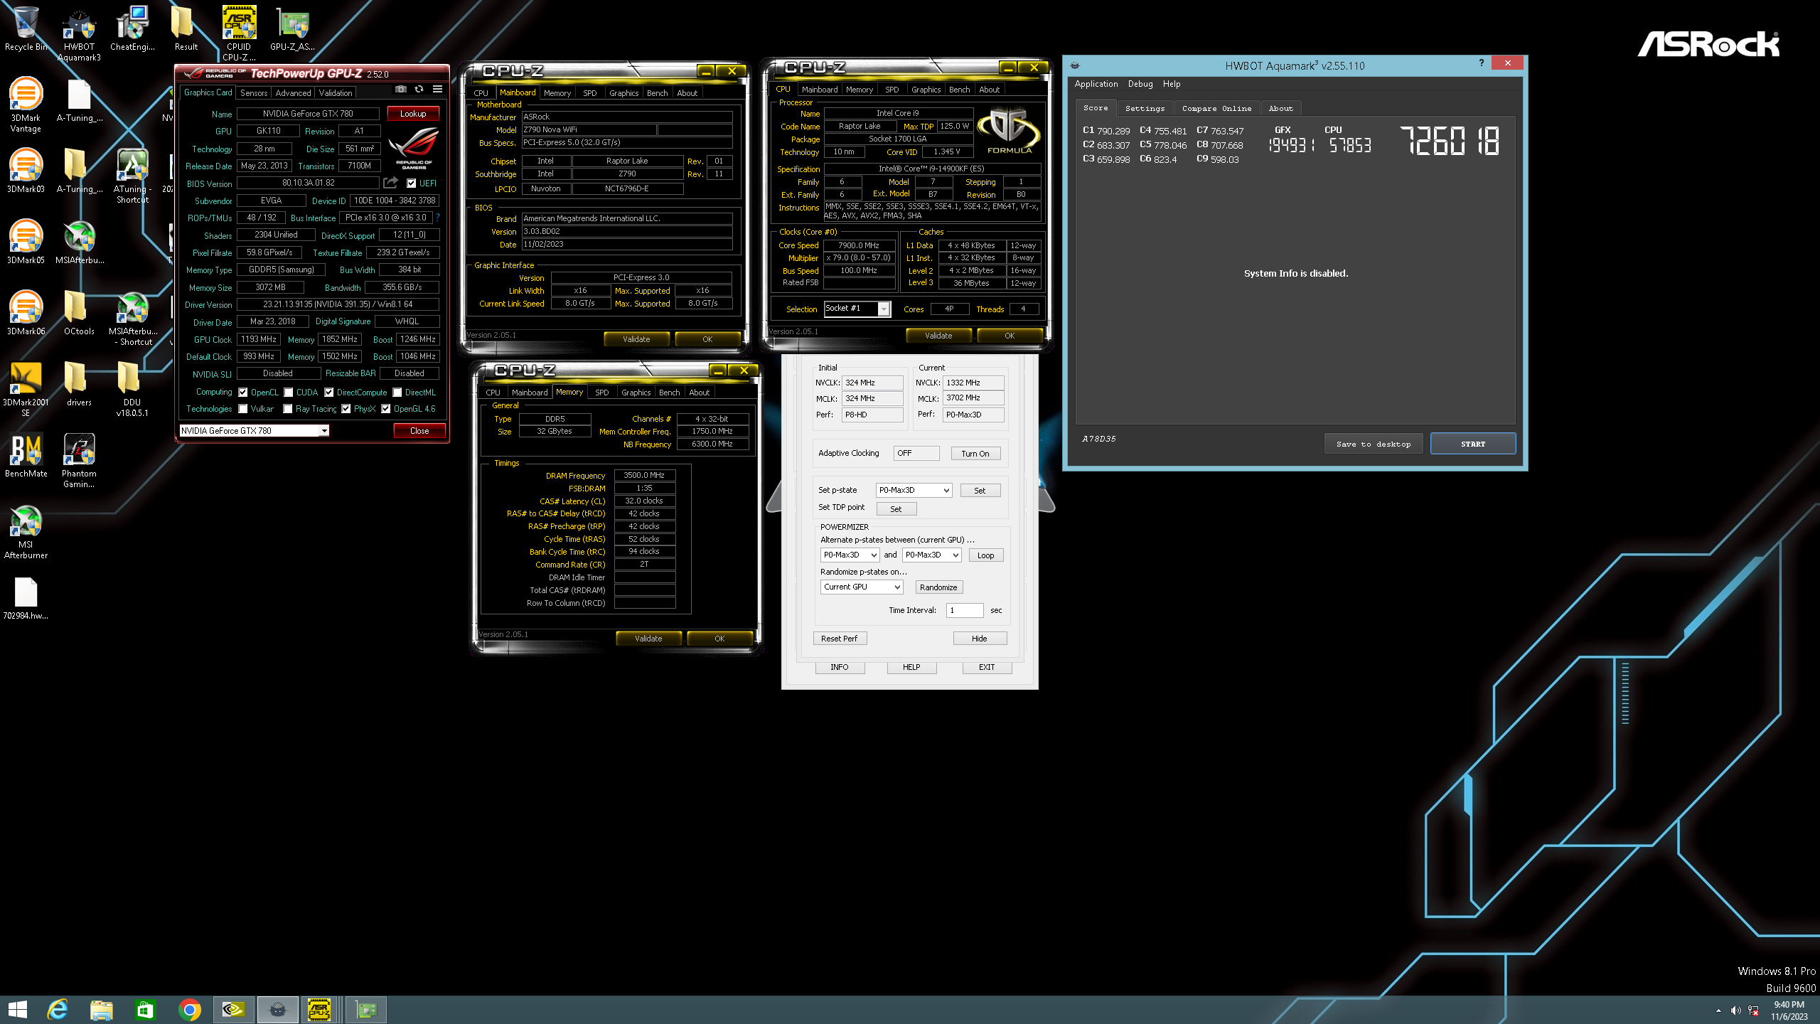Switch to Settings tab in HWBOT Aquamark
Image resolution: width=1820 pixels, height=1024 pixels.
click(1145, 108)
